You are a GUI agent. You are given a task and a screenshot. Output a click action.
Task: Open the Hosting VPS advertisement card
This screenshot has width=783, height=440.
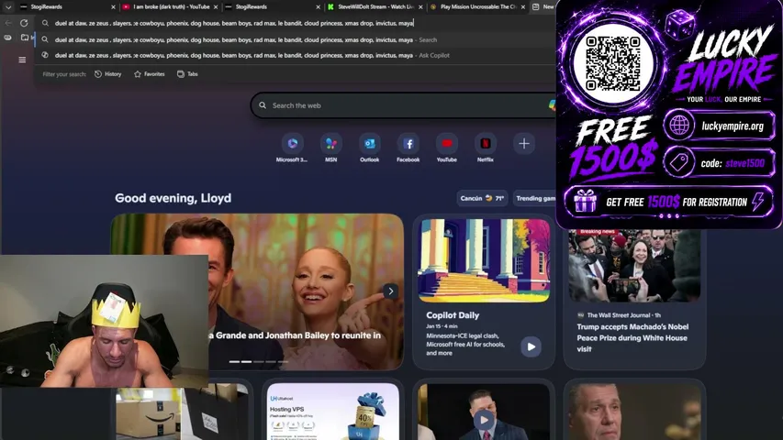(333, 412)
